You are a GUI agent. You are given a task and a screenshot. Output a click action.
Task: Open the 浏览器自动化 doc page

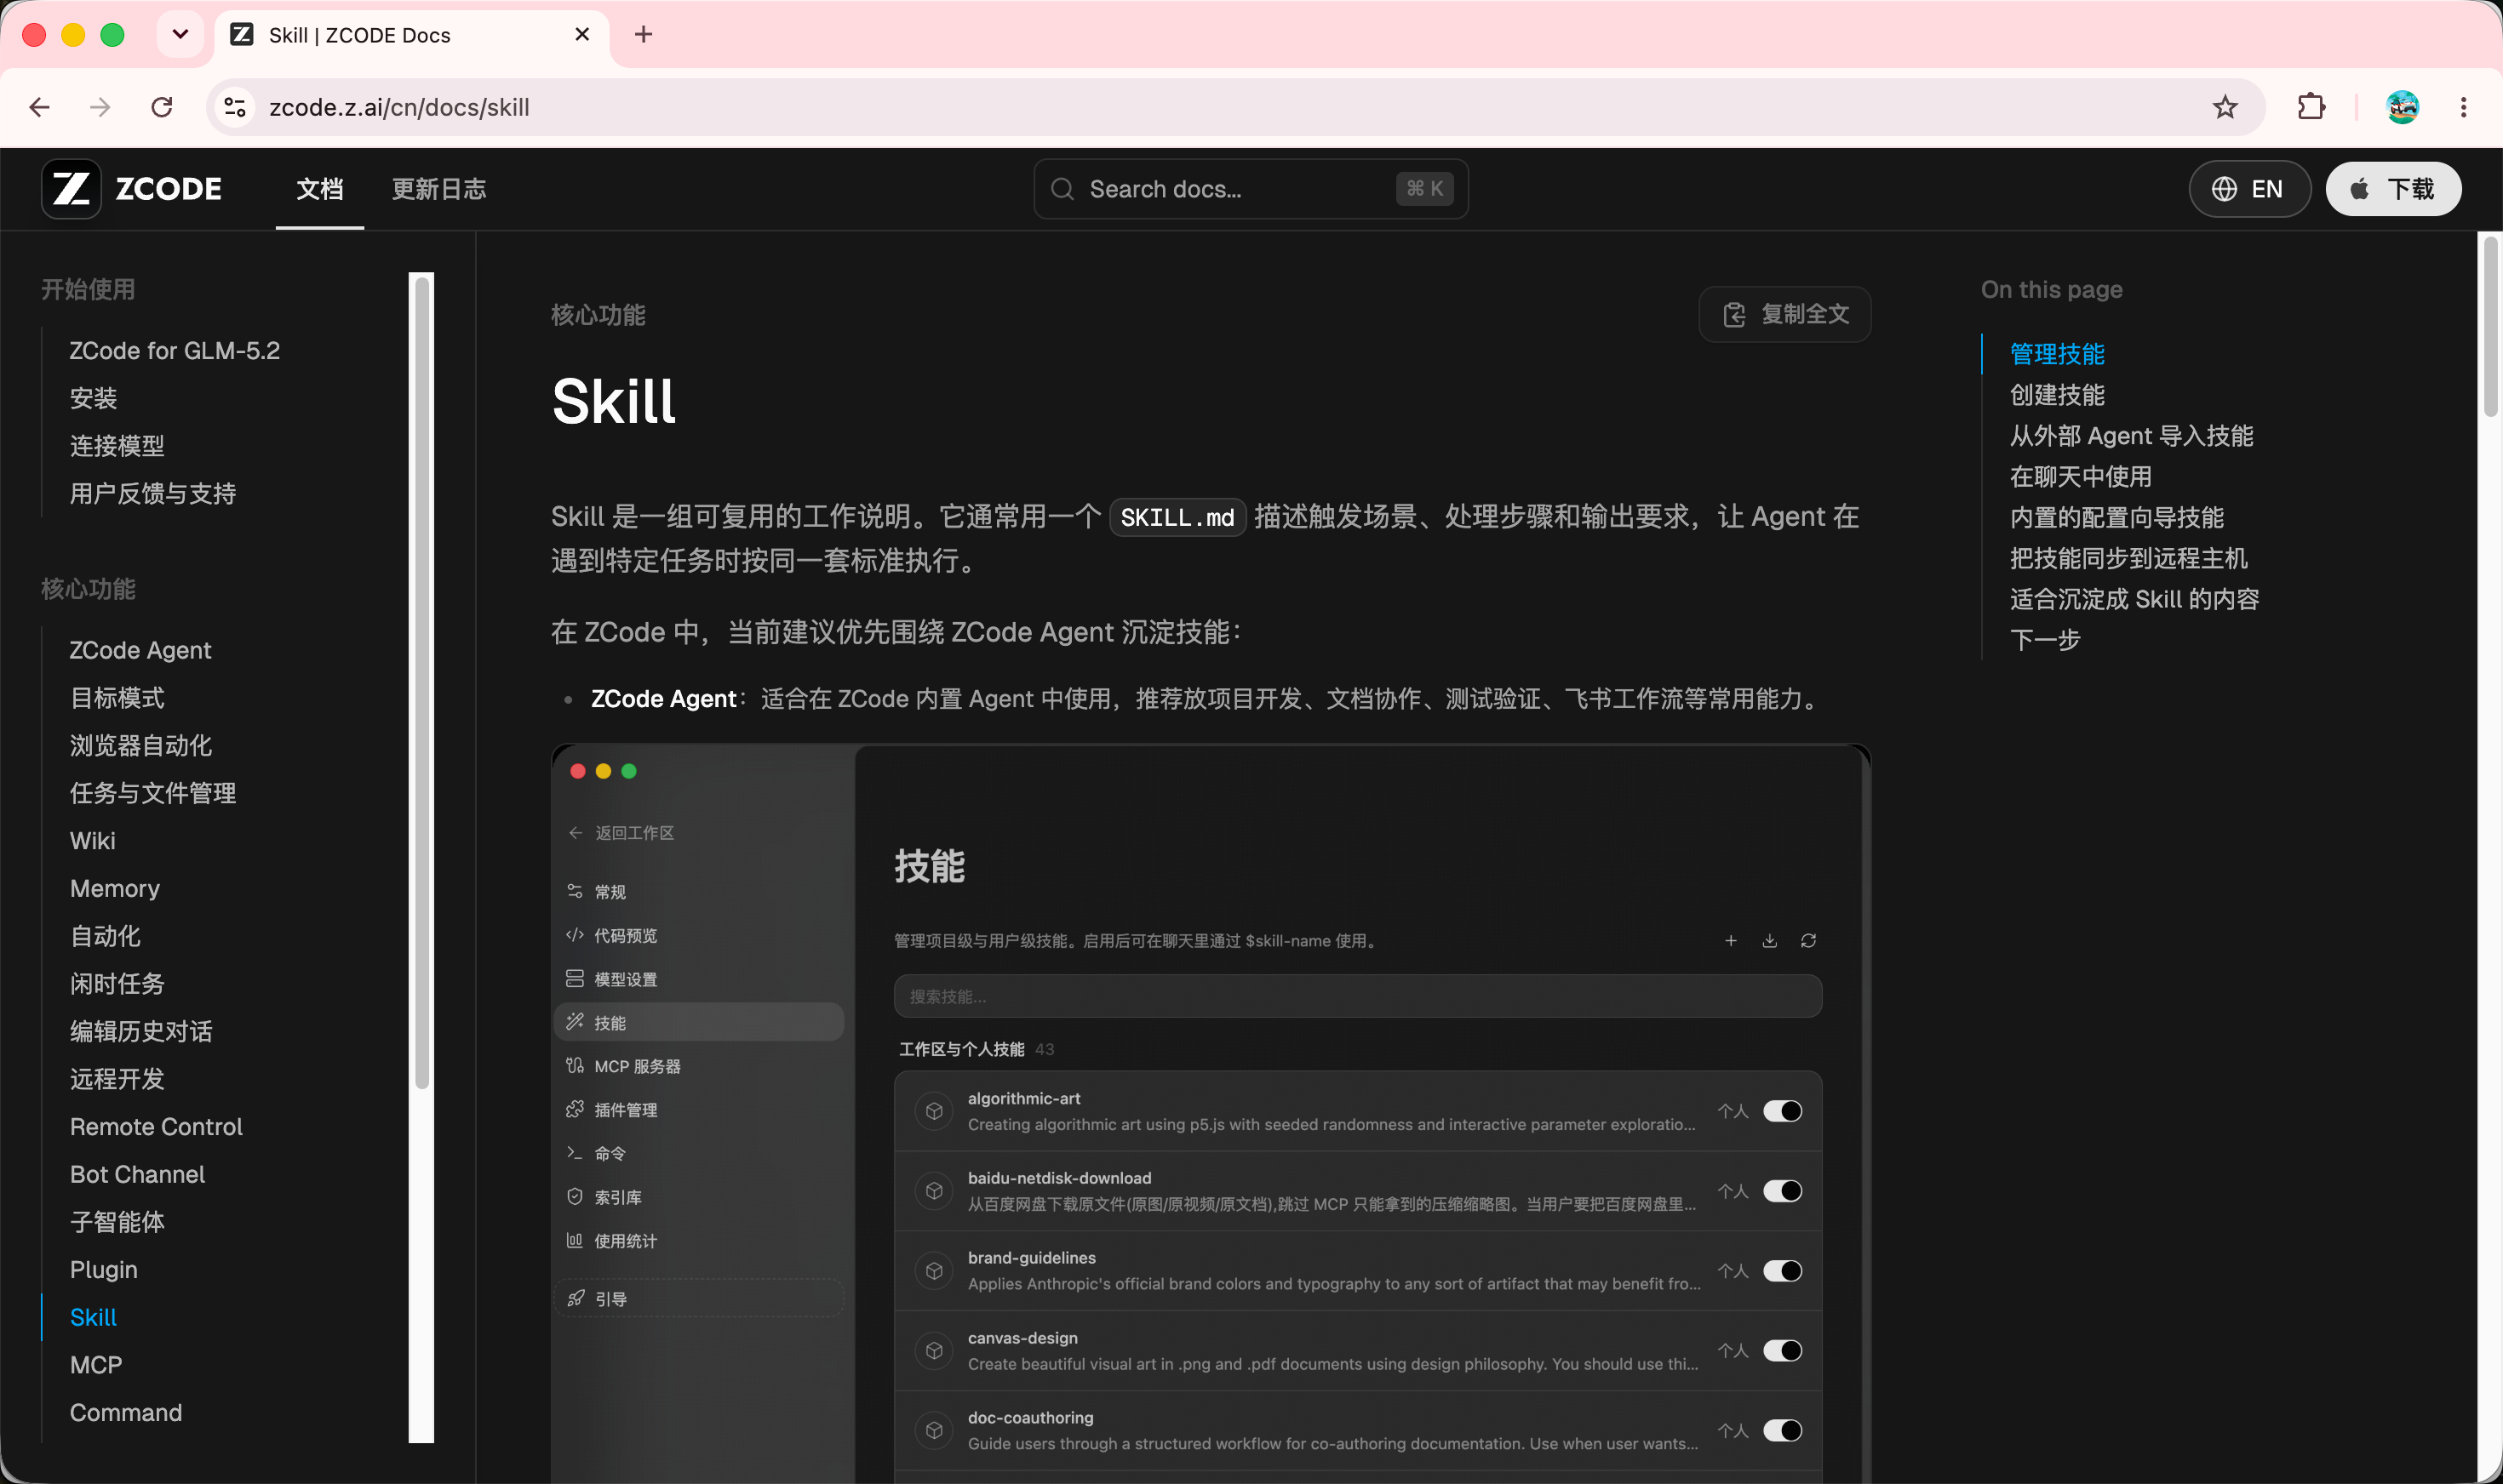point(140,745)
